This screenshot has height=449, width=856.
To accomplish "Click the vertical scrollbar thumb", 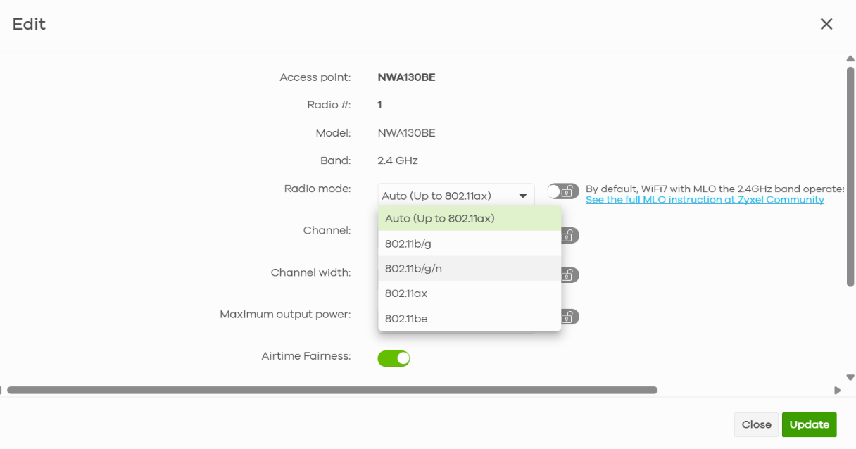I will tap(850, 176).
